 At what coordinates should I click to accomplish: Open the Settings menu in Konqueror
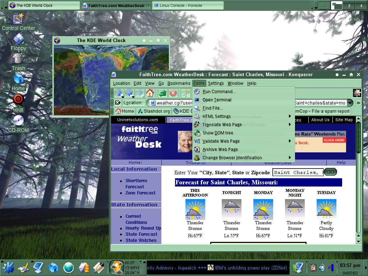tap(216, 83)
